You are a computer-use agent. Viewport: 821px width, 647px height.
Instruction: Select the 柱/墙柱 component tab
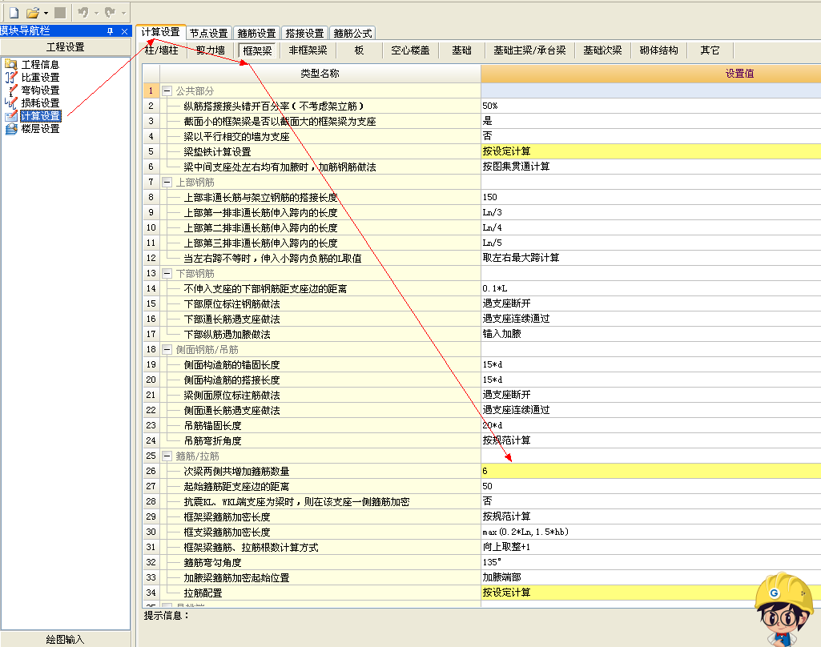click(x=161, y=50)
